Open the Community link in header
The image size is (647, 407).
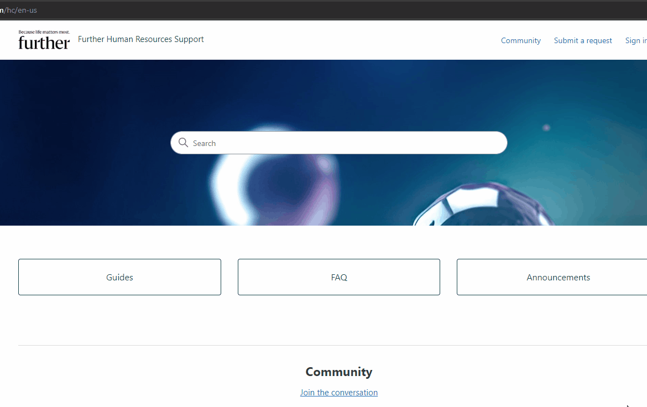point(520,40)
